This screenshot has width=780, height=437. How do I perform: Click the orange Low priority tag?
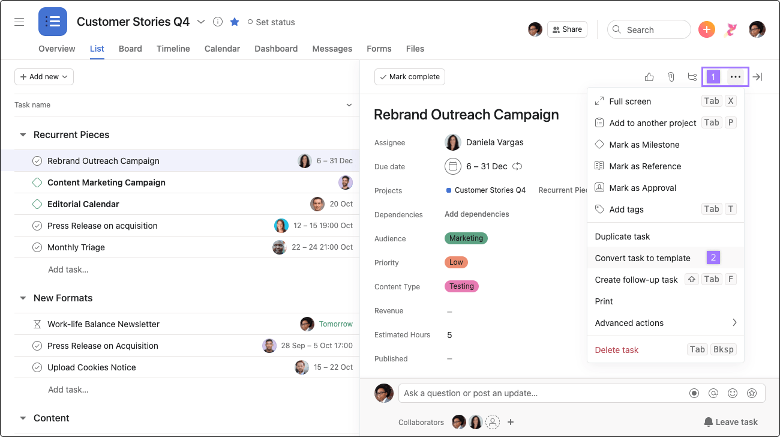click(x=456, y=262)
